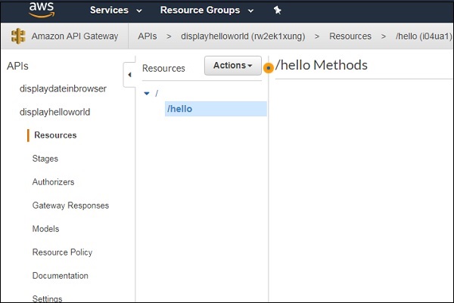Collapse the root / resource tree node

[x=147, y=93]
